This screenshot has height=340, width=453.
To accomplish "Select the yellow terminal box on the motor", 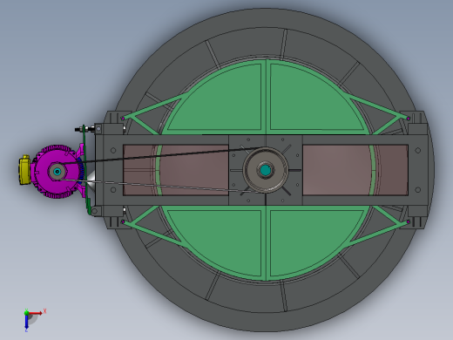I will click(x=25, y=170).
